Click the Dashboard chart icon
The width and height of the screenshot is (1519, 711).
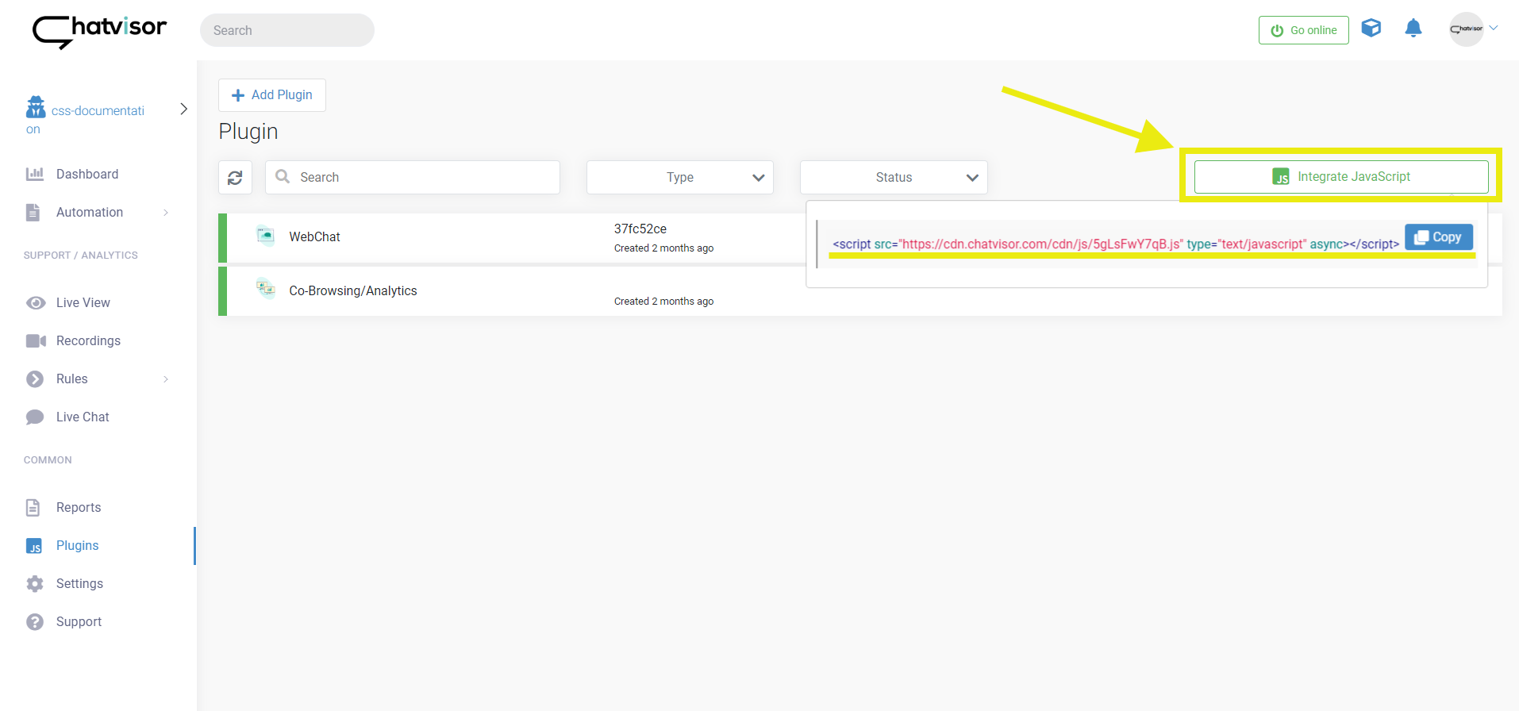point(35,174)
